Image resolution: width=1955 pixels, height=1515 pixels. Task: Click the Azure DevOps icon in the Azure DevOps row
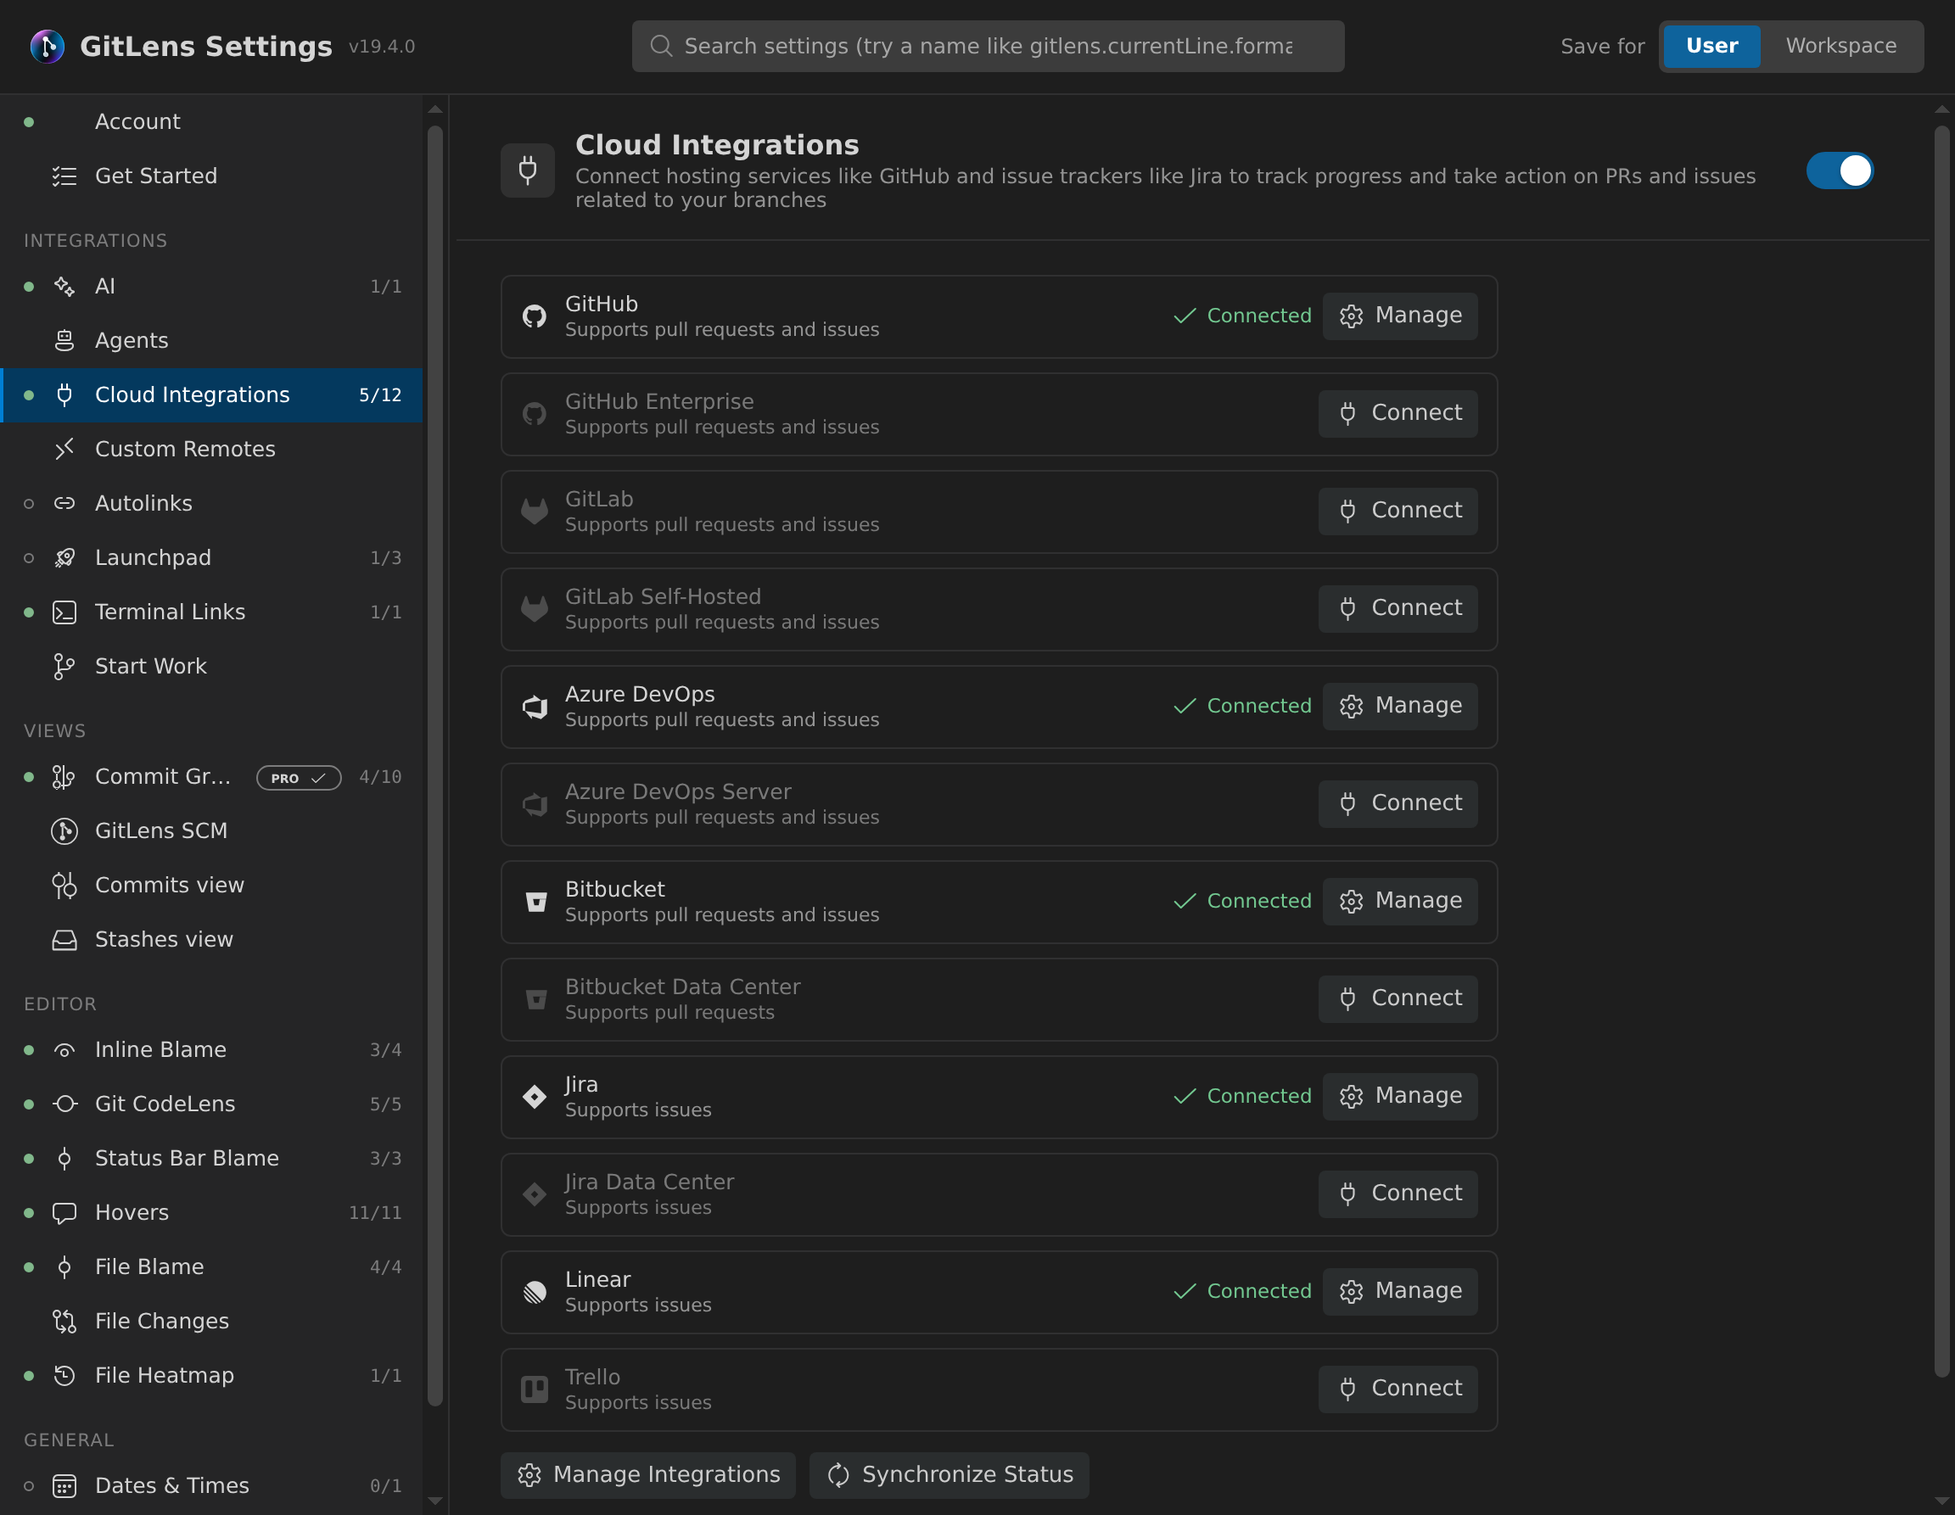535,706
